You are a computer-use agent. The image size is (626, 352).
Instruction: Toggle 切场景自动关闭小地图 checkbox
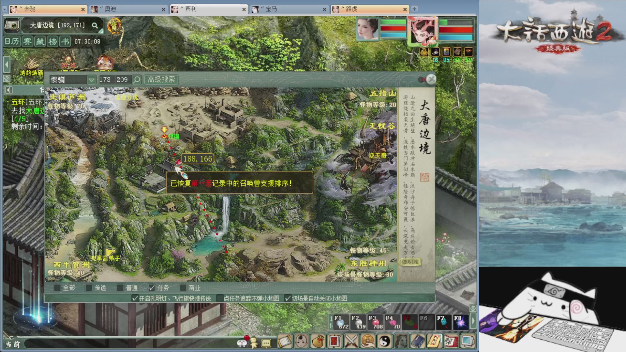288,298
